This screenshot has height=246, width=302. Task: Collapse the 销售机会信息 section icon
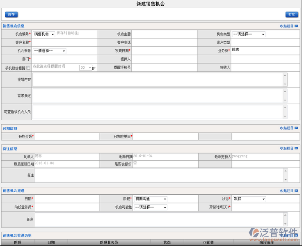[296, 26]
